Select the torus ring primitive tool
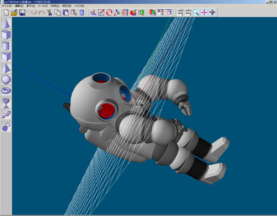Viewport: 277px width, 216px height. click(6, 91)
